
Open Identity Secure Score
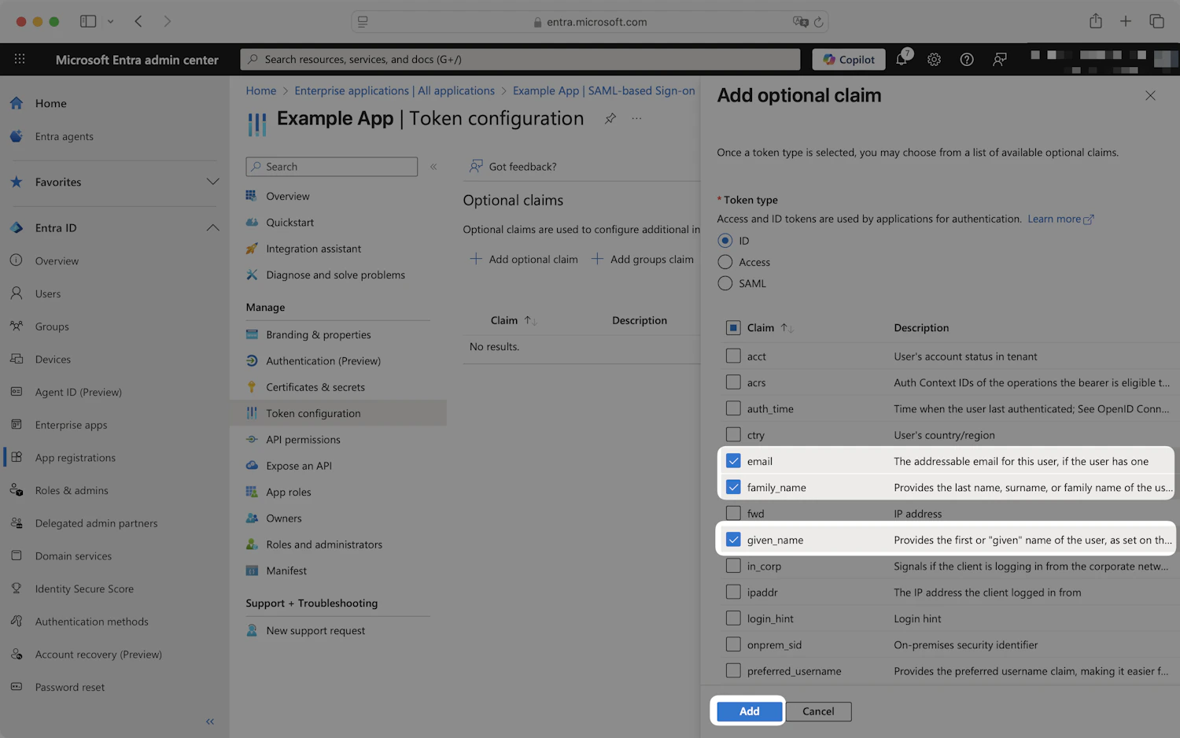84,589
